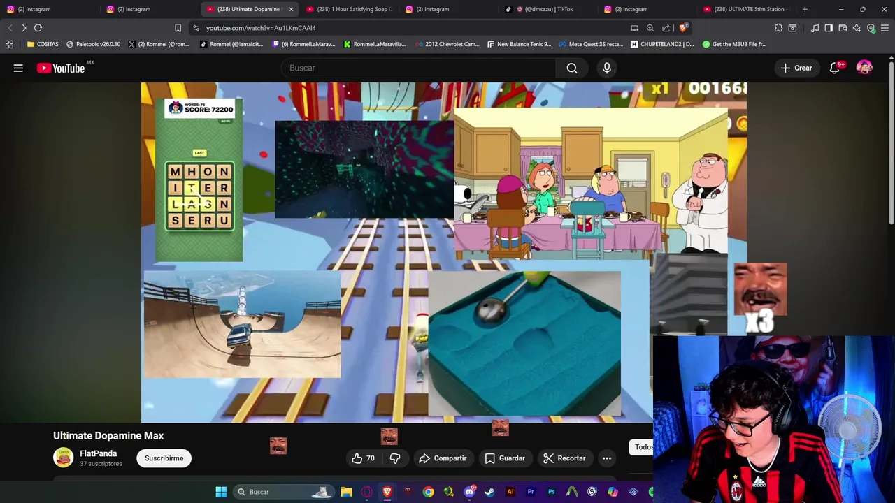The image size is (895, 503).
Task: Open Discord from the taskbar
Action: [x=469, y=492]
